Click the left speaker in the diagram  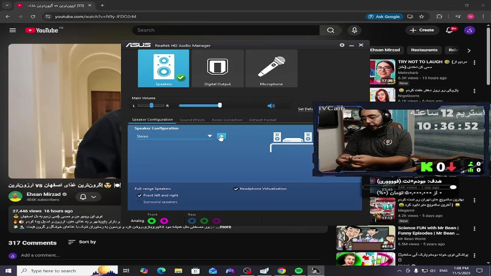tap(277, 137)
